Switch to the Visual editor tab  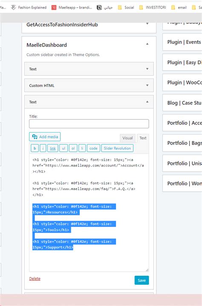127,138
